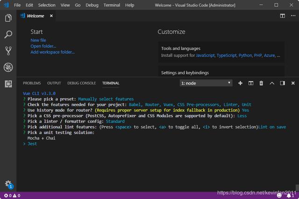The image size is (299, 199).
Task: Move panel to the right side
Action: tap(282, 83)
